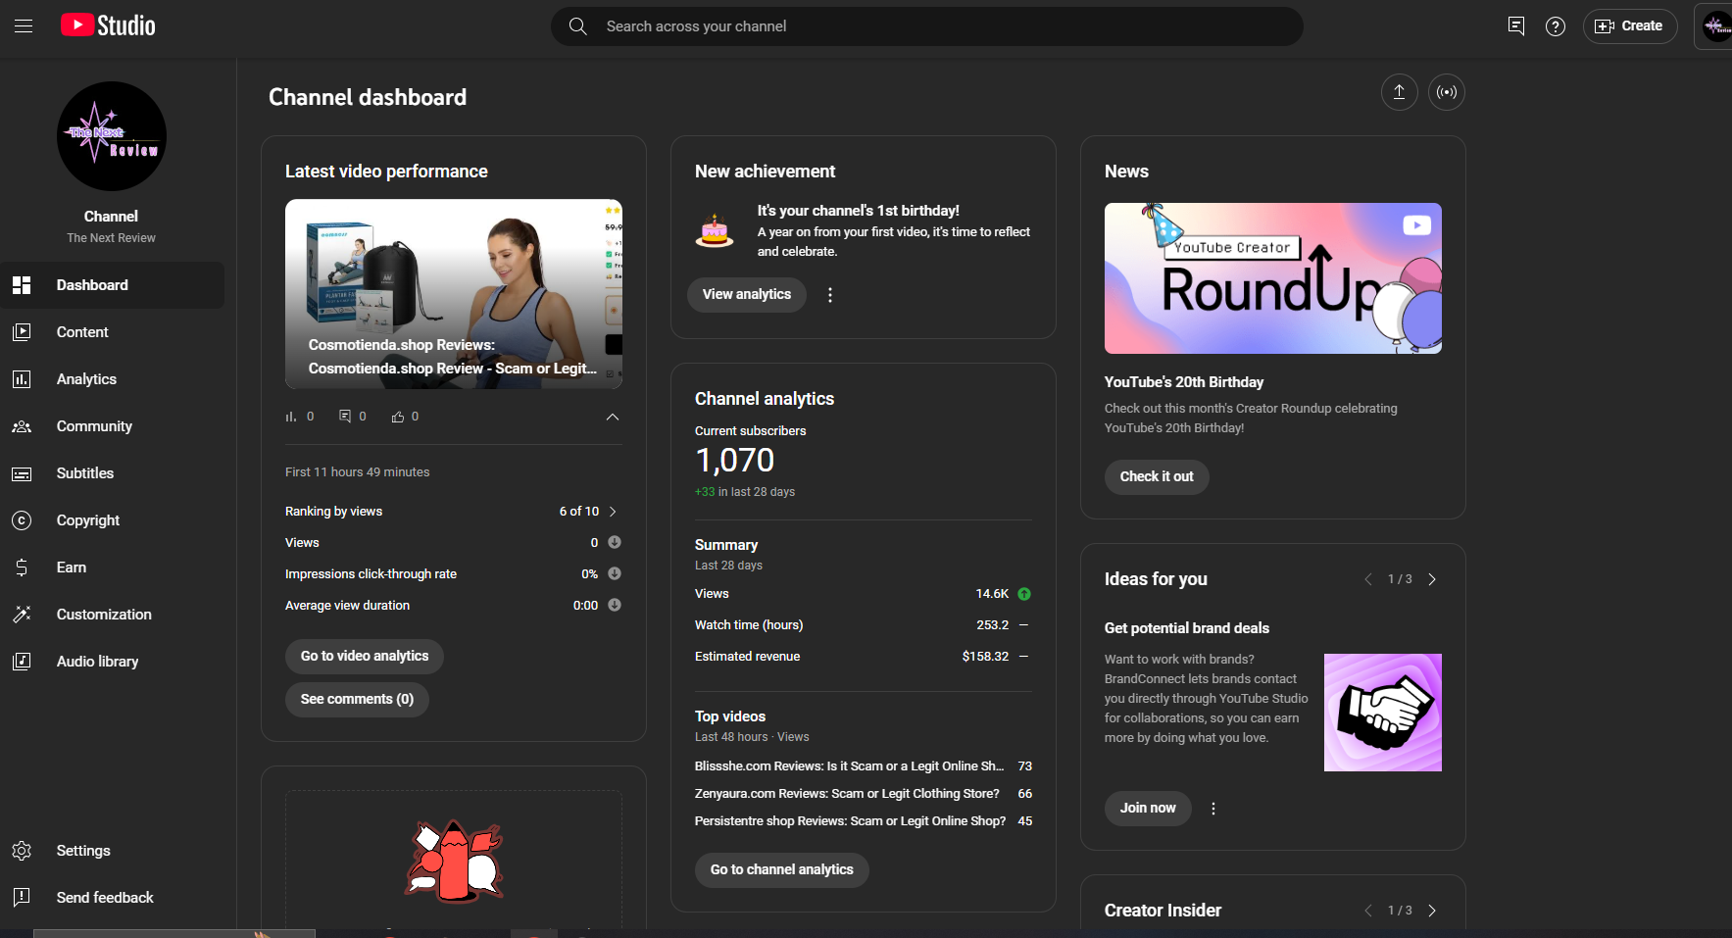Image resolution: width=1732 pixels, height=938 pixels.
Task: Click the latest video likes thumbs-up icon
Action: 398,417
